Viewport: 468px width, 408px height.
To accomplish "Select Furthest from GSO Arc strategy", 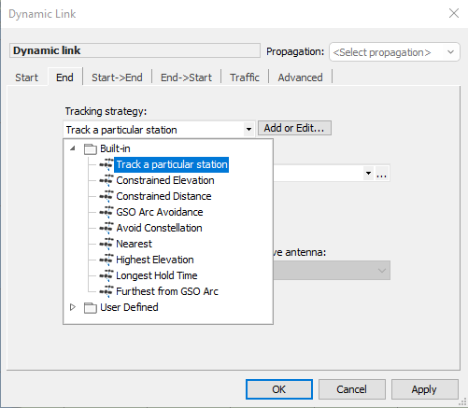I will tap(167, 291).
